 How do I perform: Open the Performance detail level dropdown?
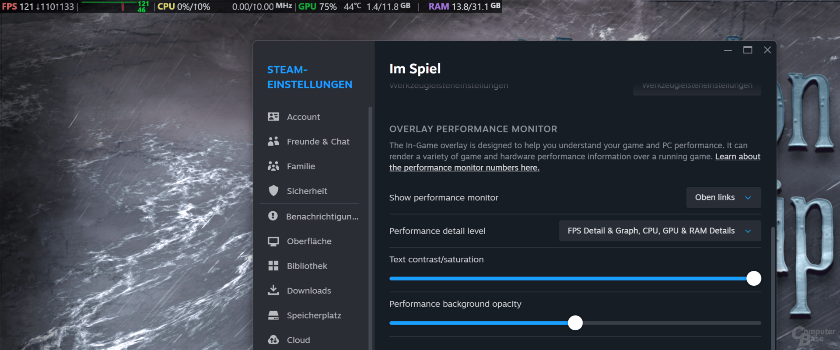coord(660,231)
